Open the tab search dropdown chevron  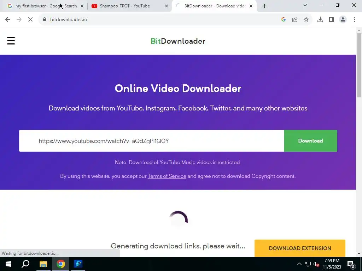[x=305, y=5]
